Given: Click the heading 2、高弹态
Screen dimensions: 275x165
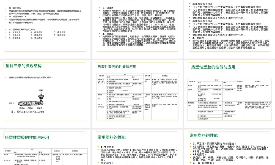Looking at the screenshot, I should pos(108,34).
